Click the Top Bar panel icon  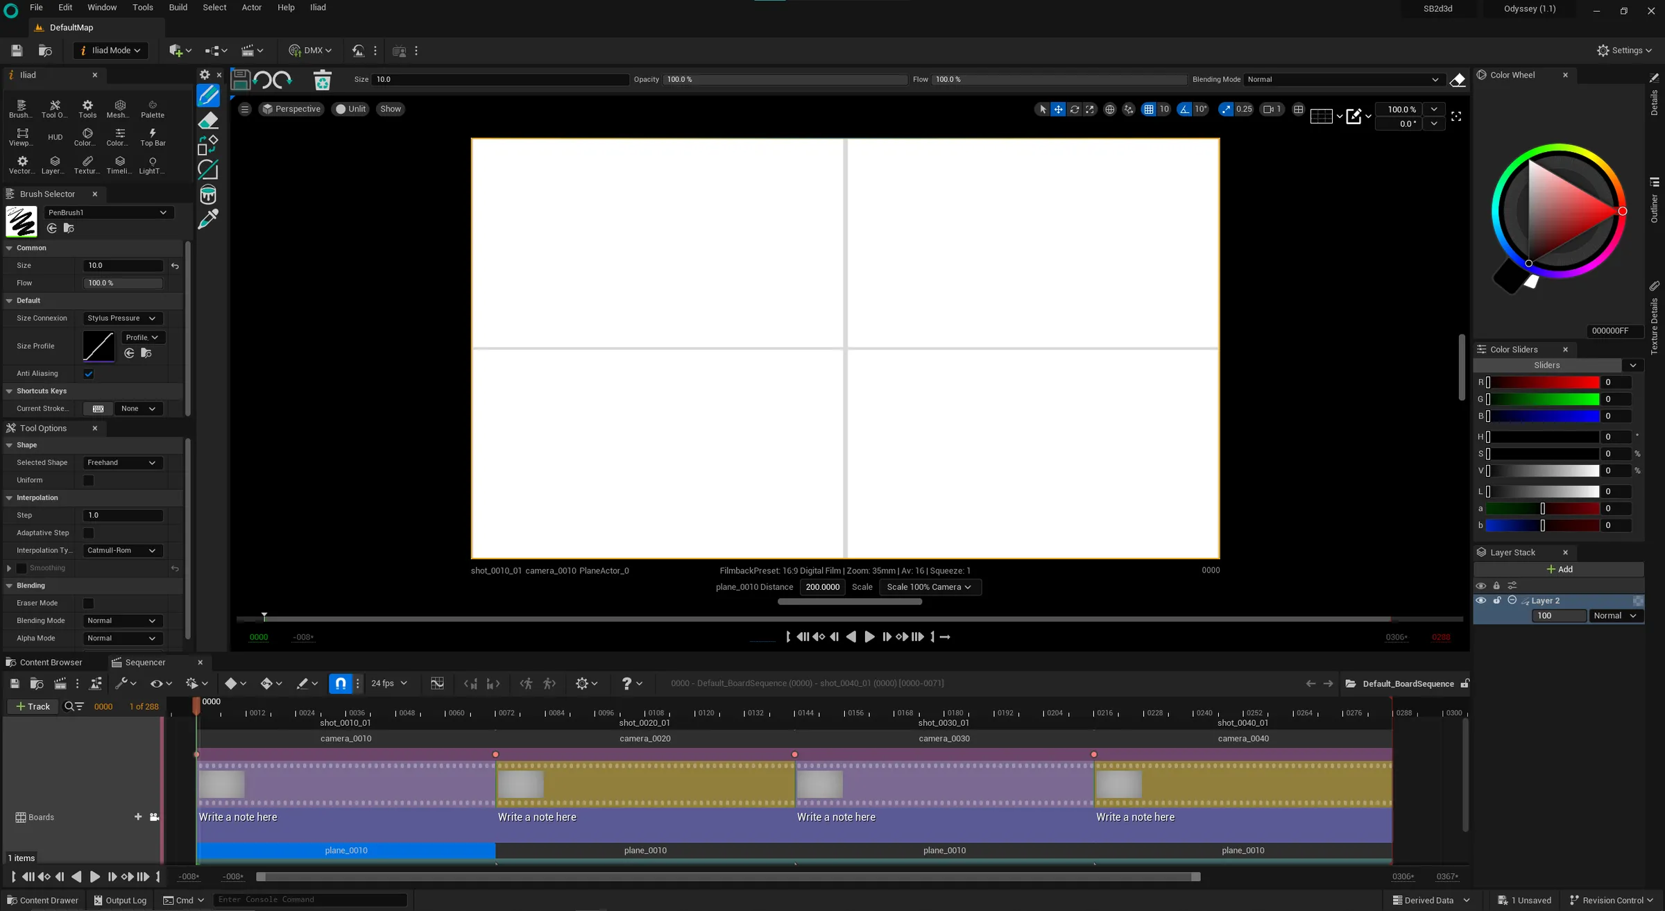(153, 137)
